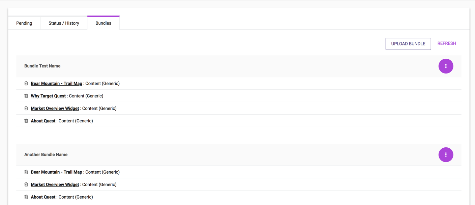
Task: Delete About Quest from Another Bundle Name
Action: [x=26, y=197]
